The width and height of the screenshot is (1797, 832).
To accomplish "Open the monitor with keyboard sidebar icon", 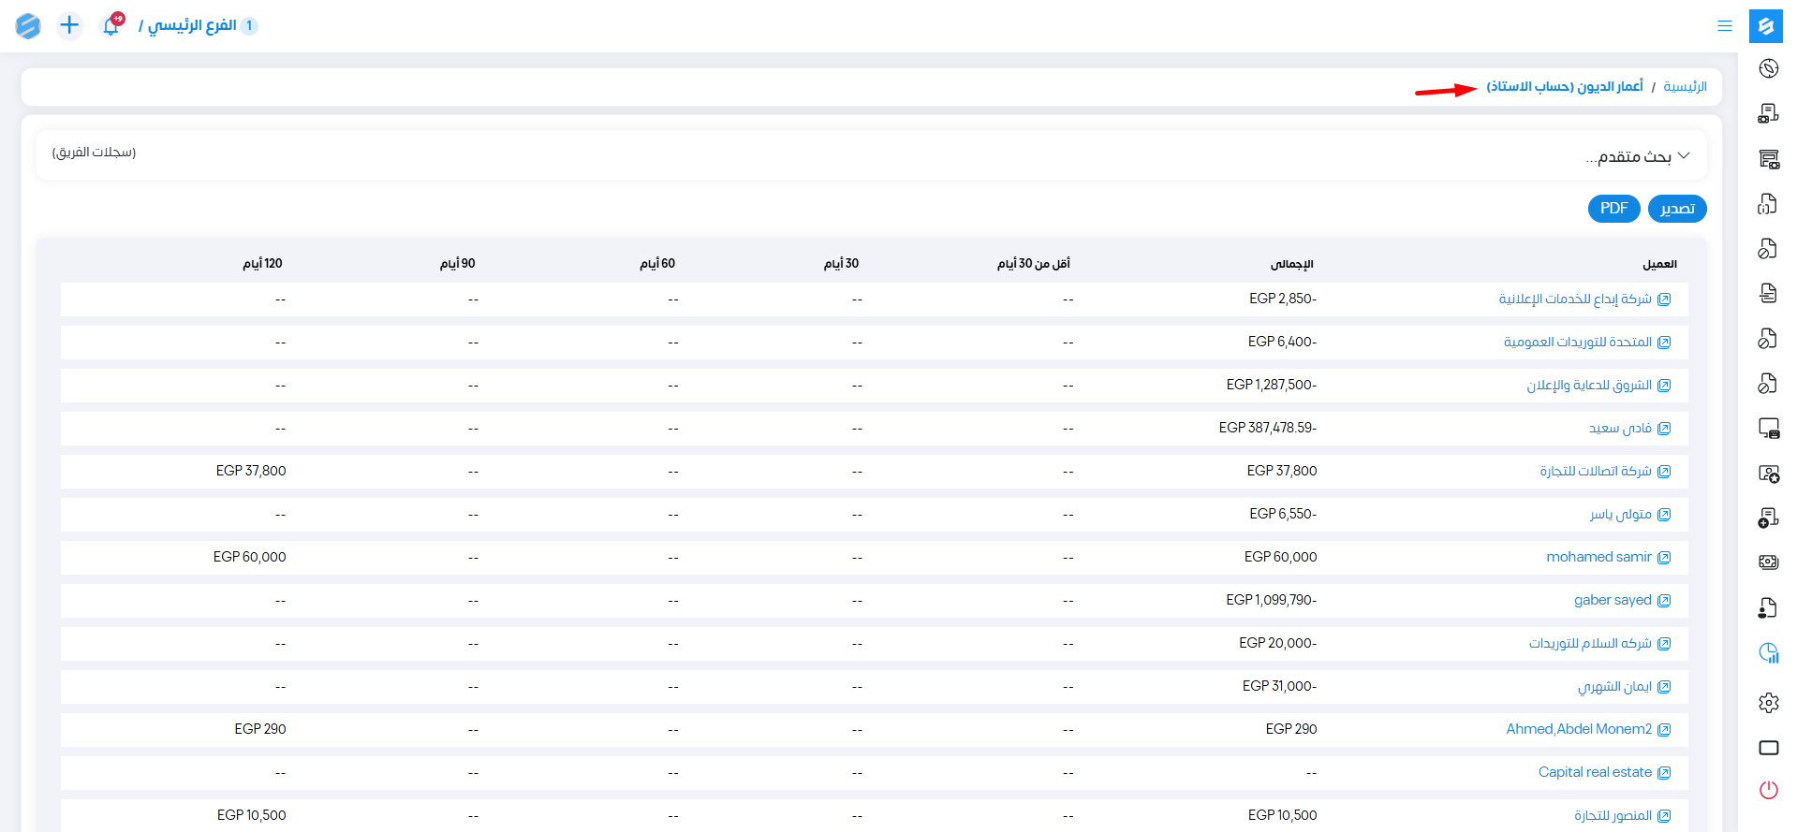I will (x=1768, y=428).
